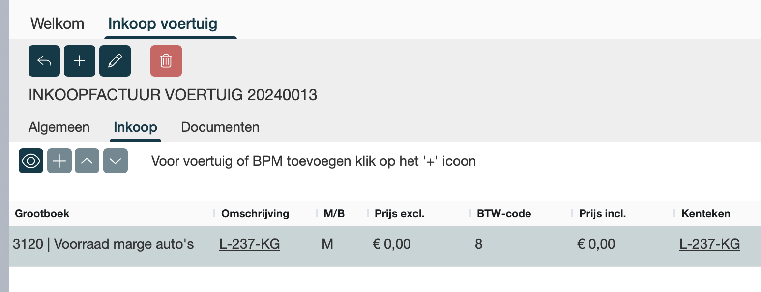Click the back arrow button
Screen dimensions: 761x292
[44, 61]
